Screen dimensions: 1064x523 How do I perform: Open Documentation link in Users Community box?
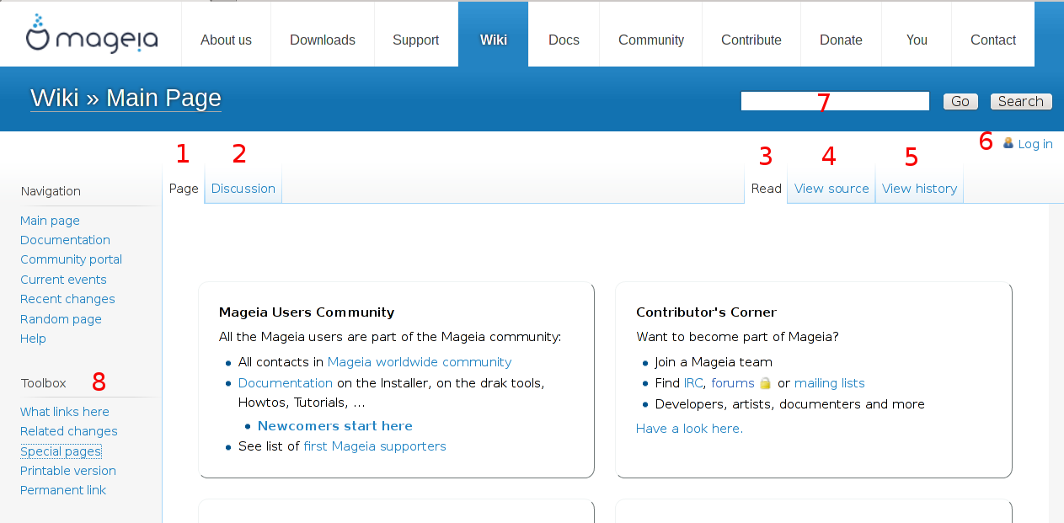(286, 383)
